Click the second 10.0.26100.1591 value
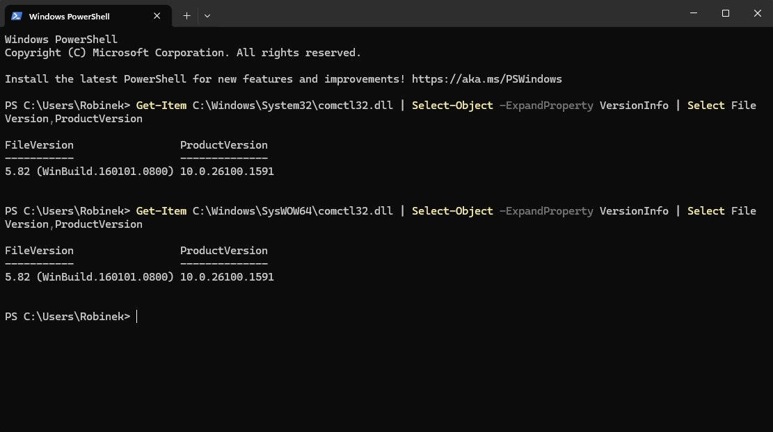This screenshot has height=432, width=773. [227, 277]
